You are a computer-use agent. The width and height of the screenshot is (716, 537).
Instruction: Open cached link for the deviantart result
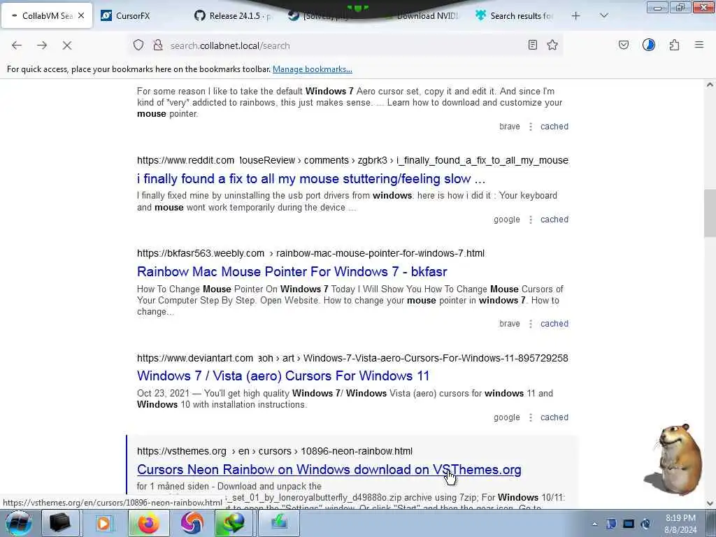click(554, 417)
